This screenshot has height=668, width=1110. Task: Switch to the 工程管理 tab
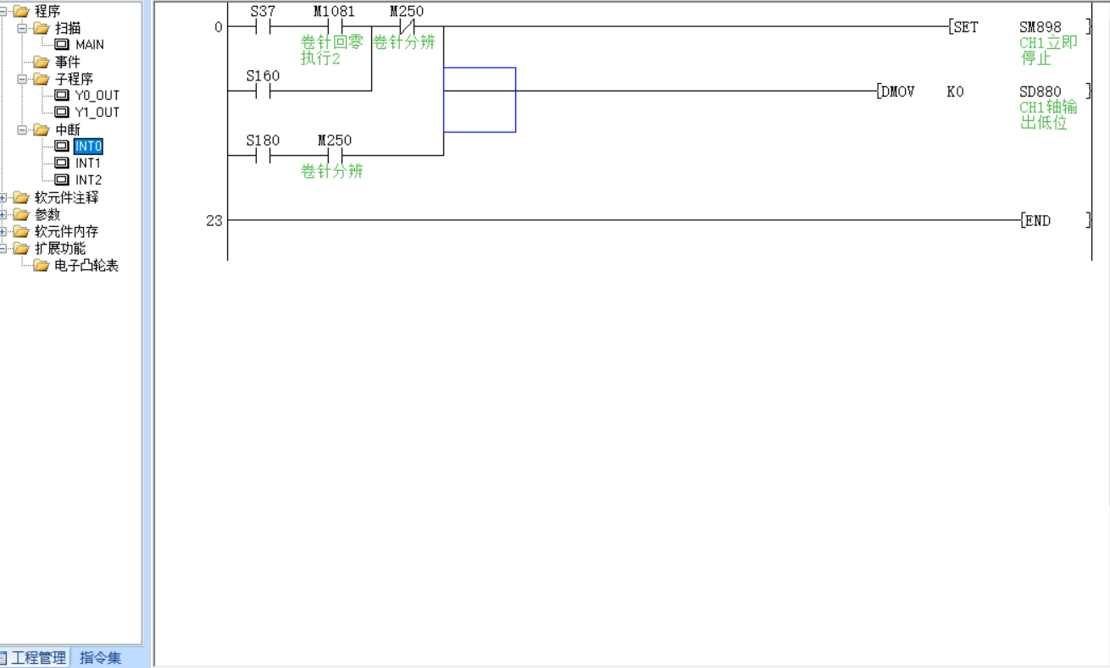tap(34, 657)
